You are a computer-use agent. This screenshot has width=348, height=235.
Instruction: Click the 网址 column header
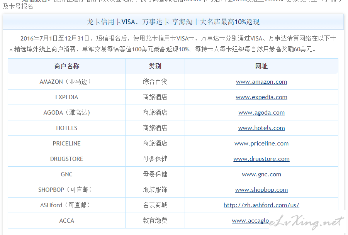tap(261, 66)
